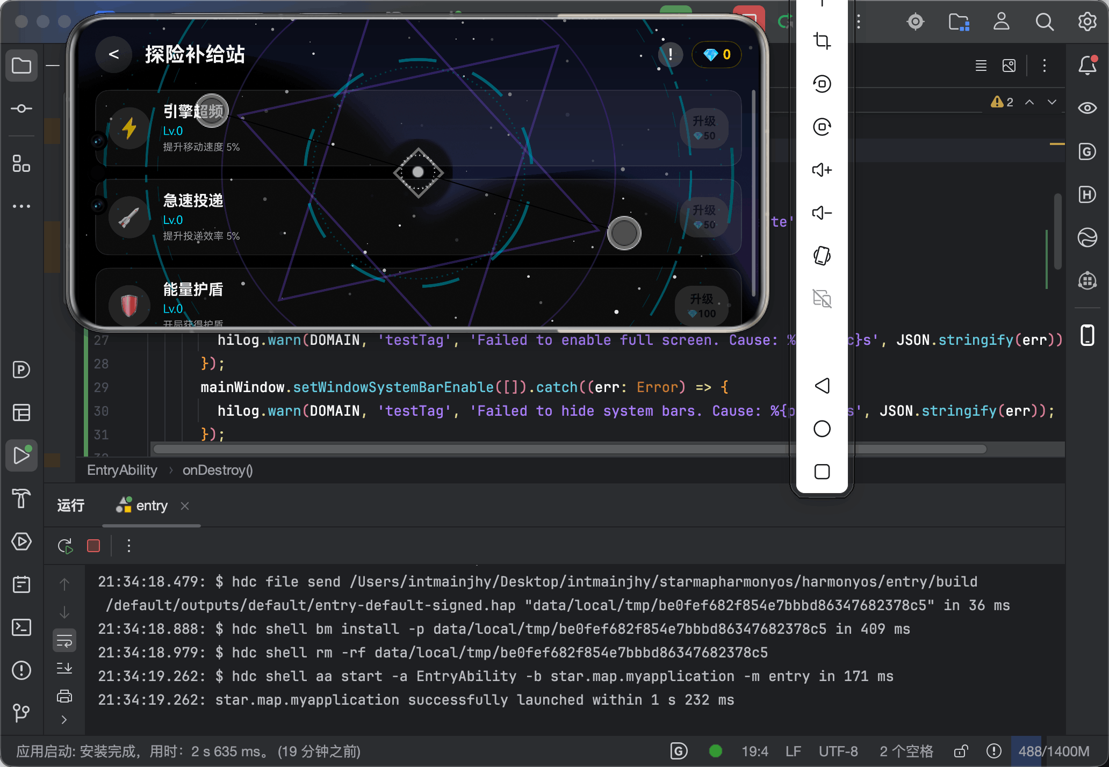The height and width of the screenshot is (767, 1109).
Task: Click the green status indicator in status bar
Action: click(716, 751)
